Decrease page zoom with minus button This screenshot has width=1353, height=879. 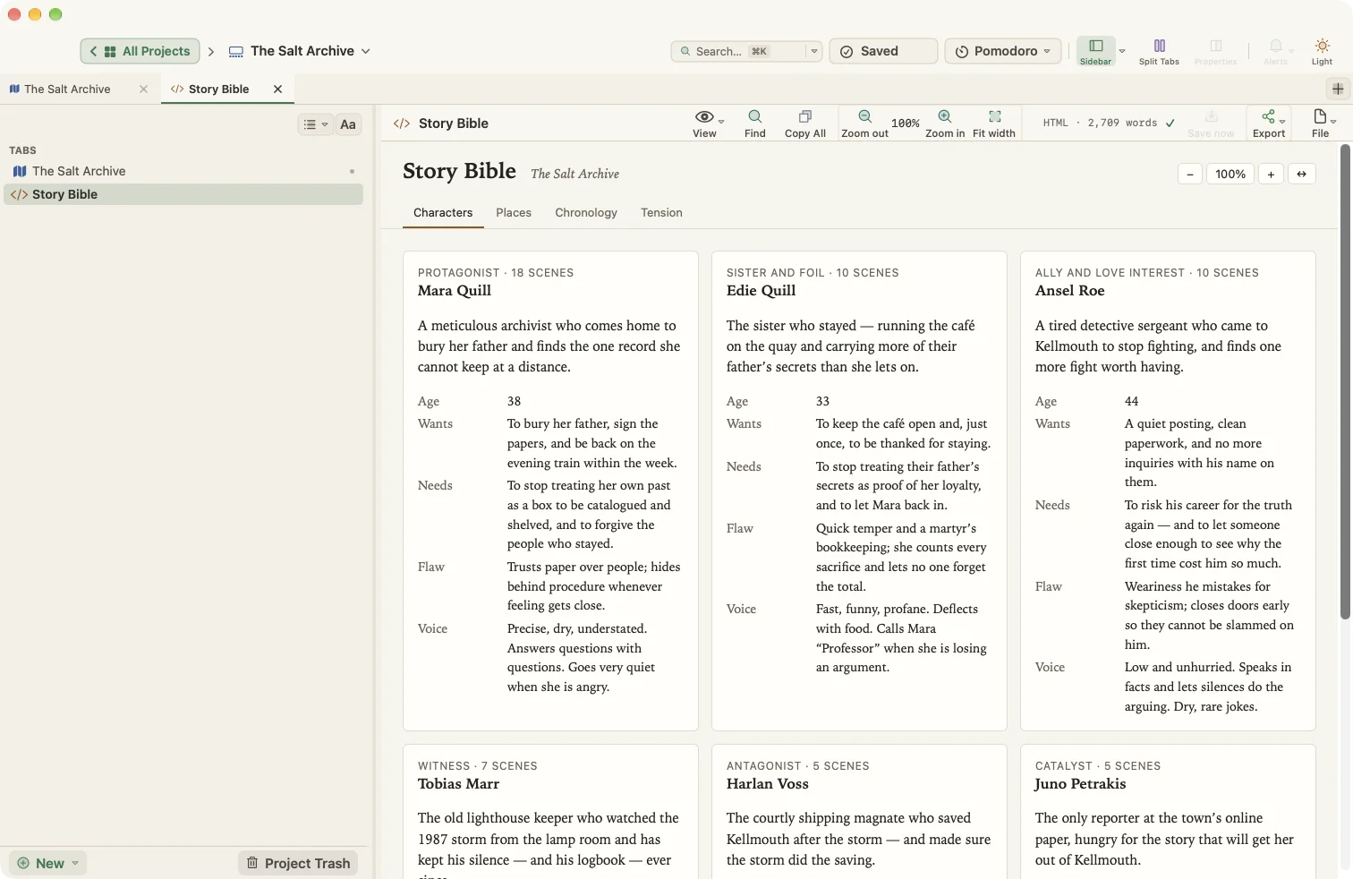pos(1189,175)
